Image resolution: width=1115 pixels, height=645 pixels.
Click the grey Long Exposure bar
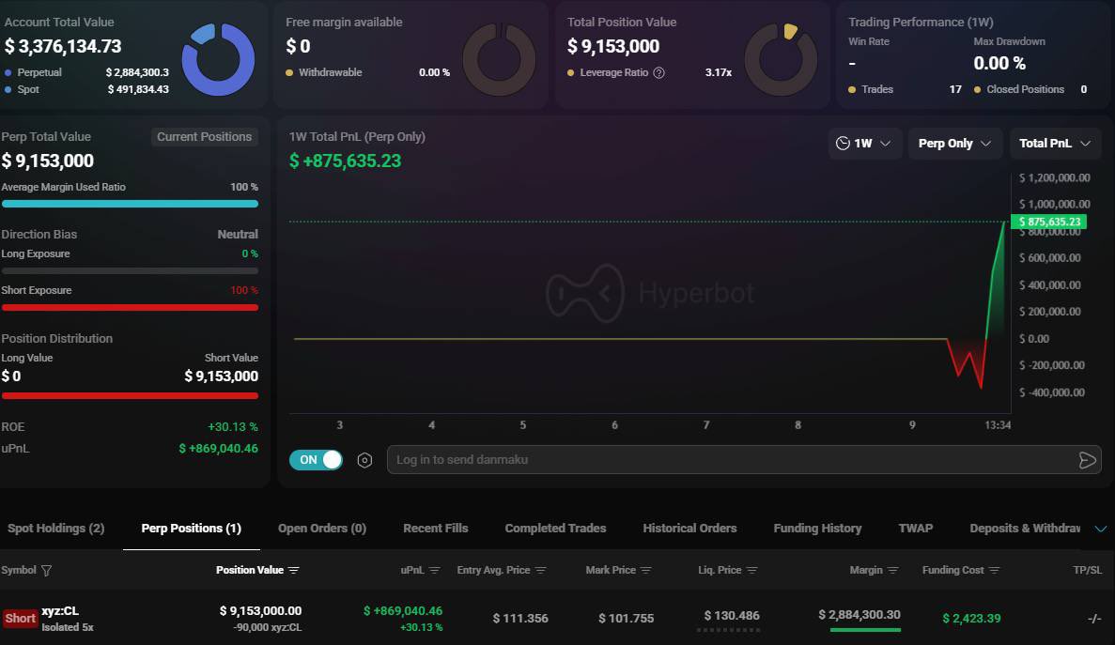point(131,270)
